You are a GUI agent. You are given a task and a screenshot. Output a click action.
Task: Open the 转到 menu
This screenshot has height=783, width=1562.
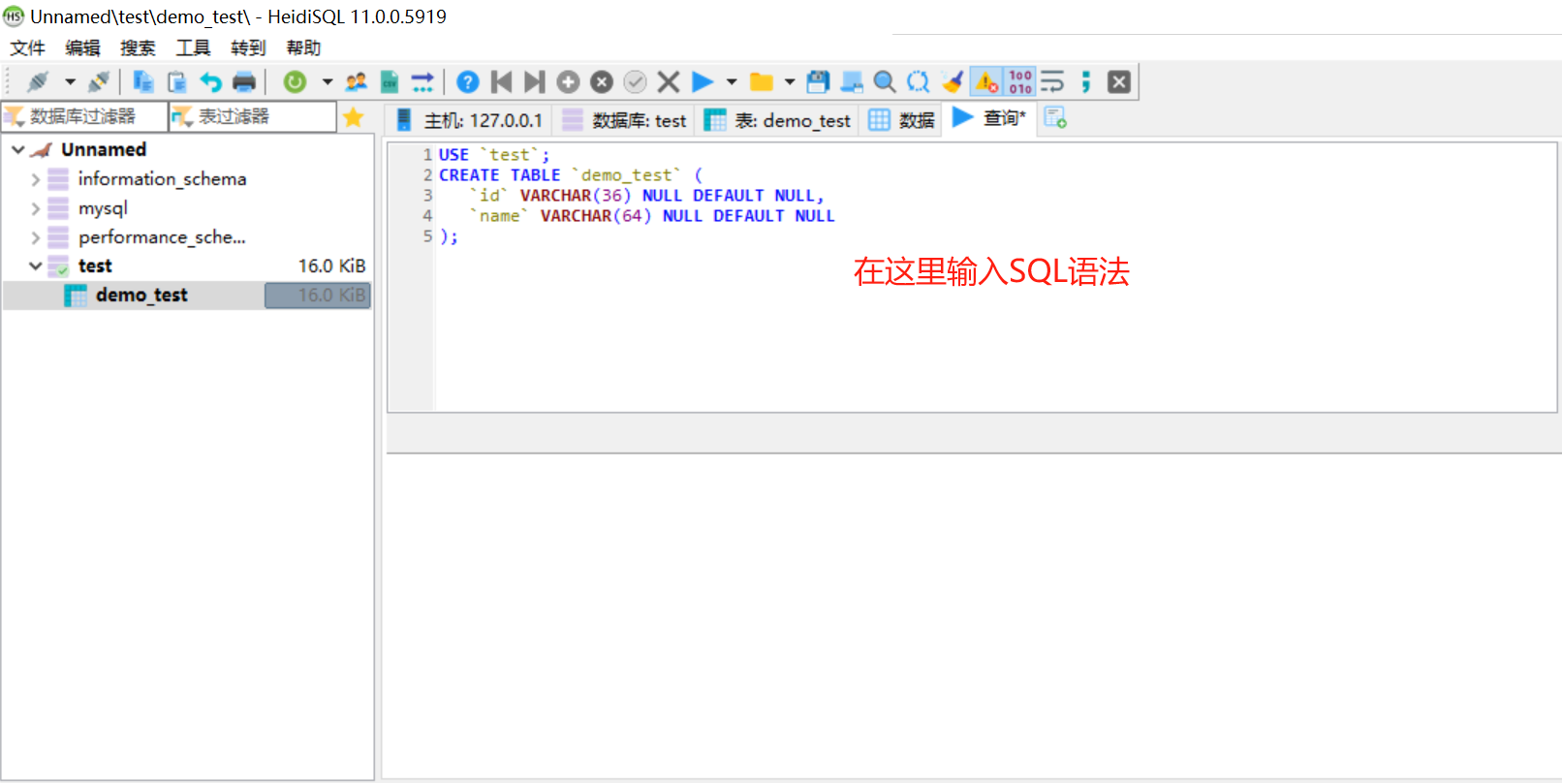[248, 47]
